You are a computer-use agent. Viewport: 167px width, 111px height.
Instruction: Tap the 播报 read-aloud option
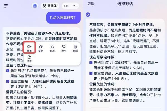[29, 48]
